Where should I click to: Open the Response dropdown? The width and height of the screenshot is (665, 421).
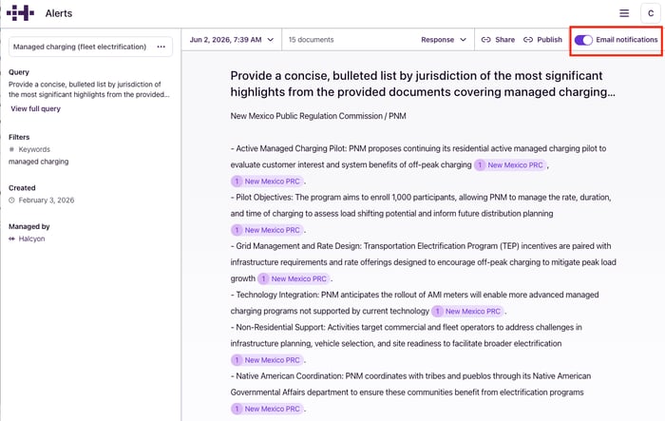coord(444,40)
